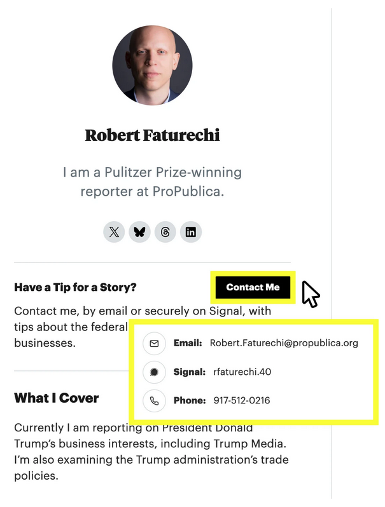Click the Robert Faturechi name heading
Viewport: 385px width, 507px height.
click(152, 135)
